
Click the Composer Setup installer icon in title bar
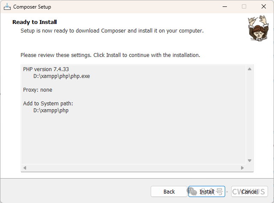pyautogui.click(x=7, y=6)
